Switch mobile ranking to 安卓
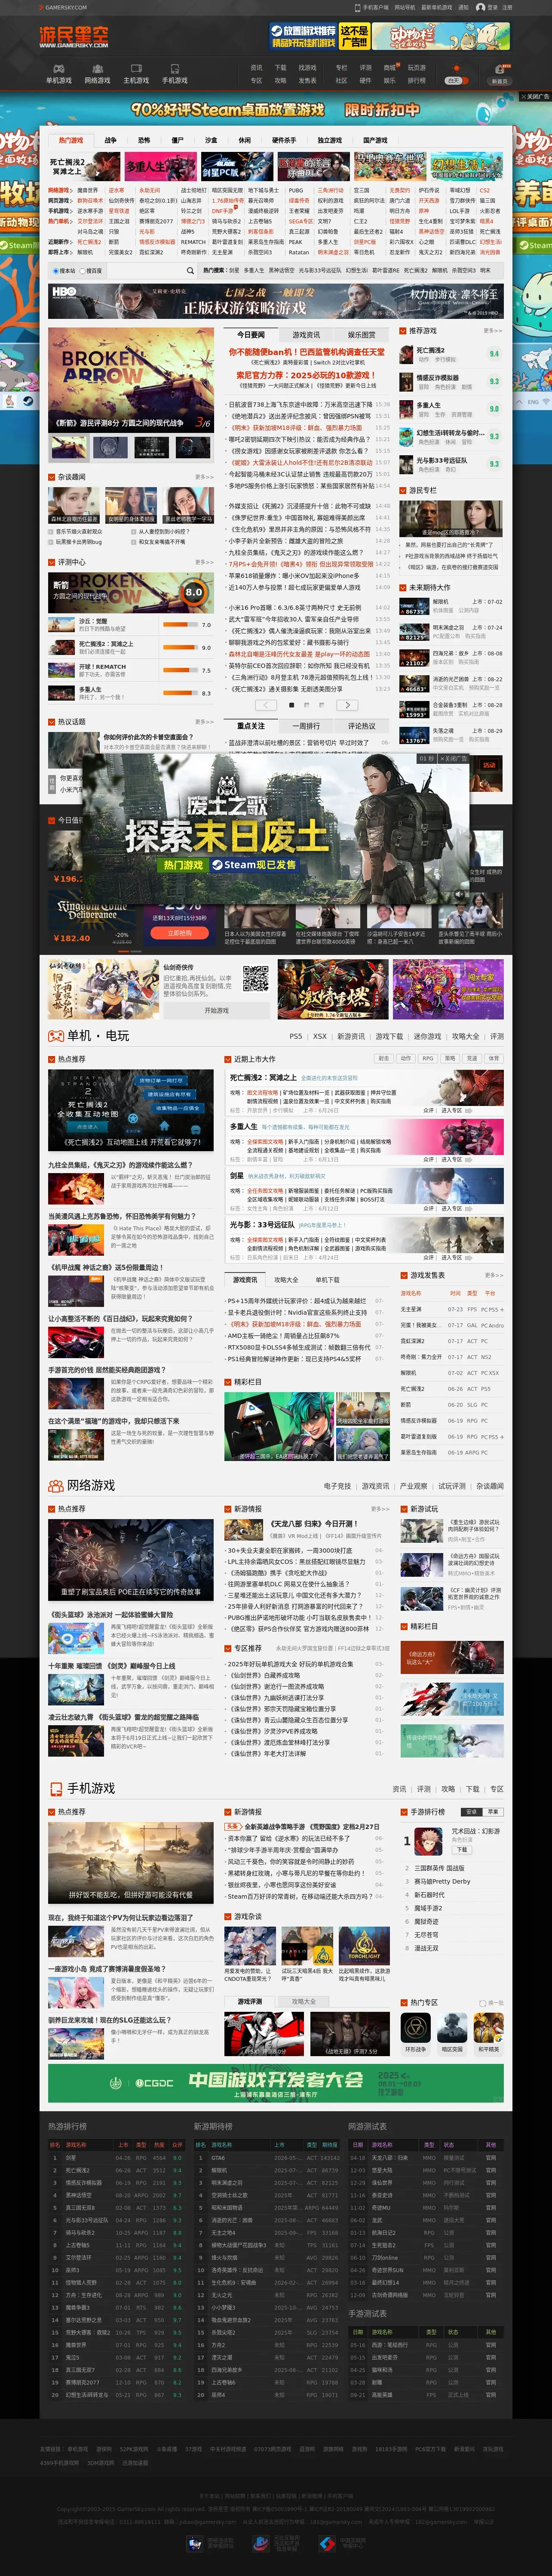Viewport: 552px width, 2576px height. pyautogui.click(x=472, y=1812)
